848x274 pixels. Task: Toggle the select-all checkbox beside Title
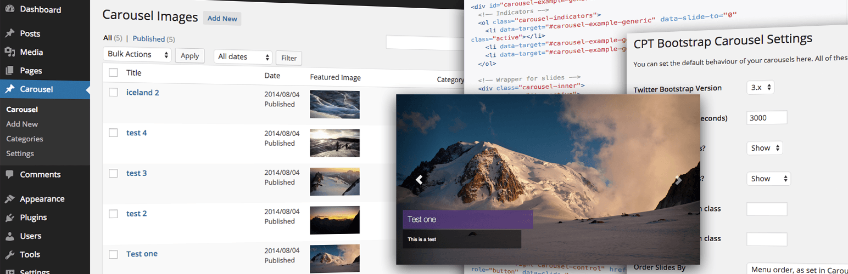(113, 72)
